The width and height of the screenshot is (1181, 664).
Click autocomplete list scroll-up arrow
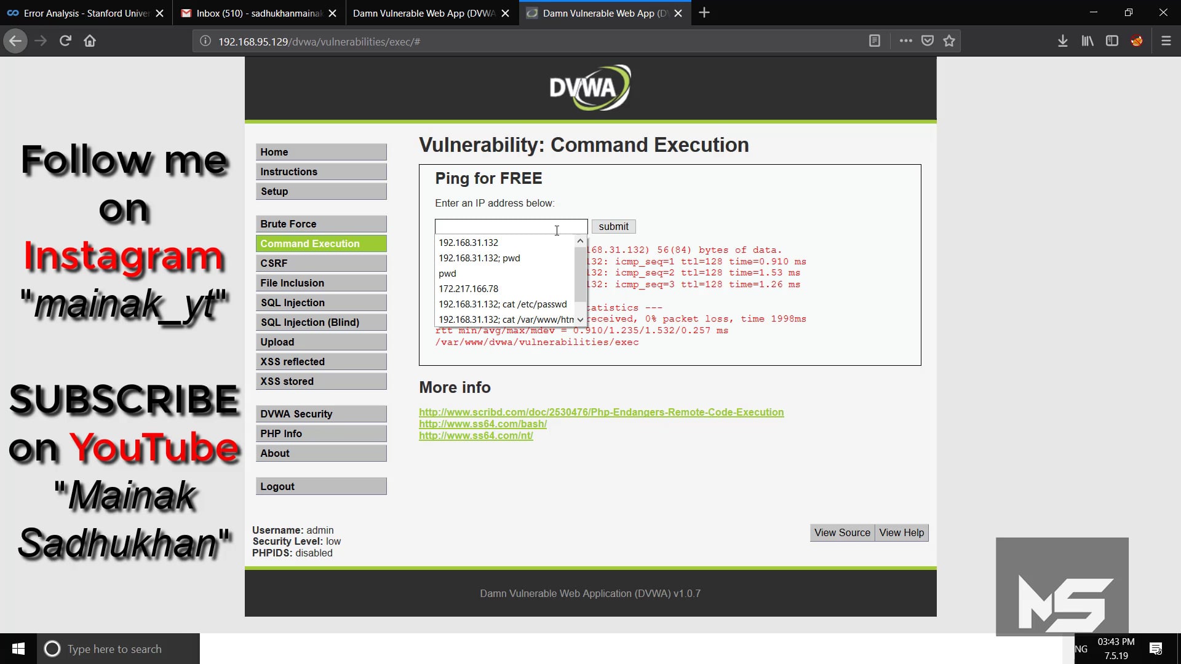click(580, 242)
